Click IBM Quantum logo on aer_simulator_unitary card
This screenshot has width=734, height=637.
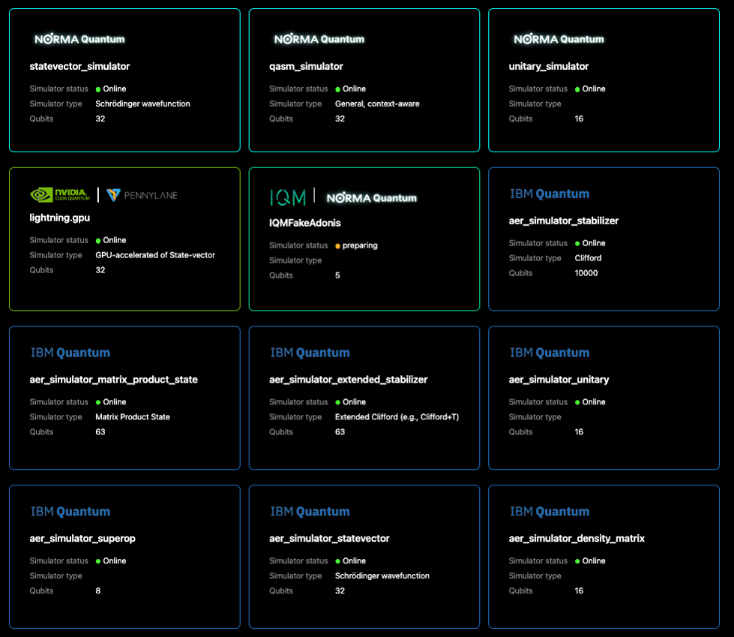550,353
